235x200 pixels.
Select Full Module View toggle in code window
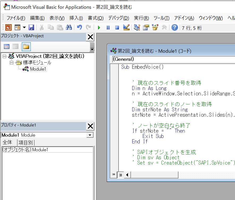point(120,175)
